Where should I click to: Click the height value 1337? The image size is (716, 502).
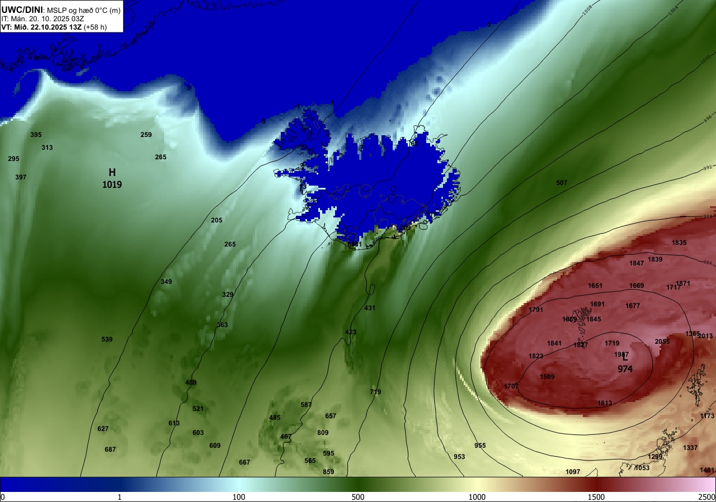[690, 448]
